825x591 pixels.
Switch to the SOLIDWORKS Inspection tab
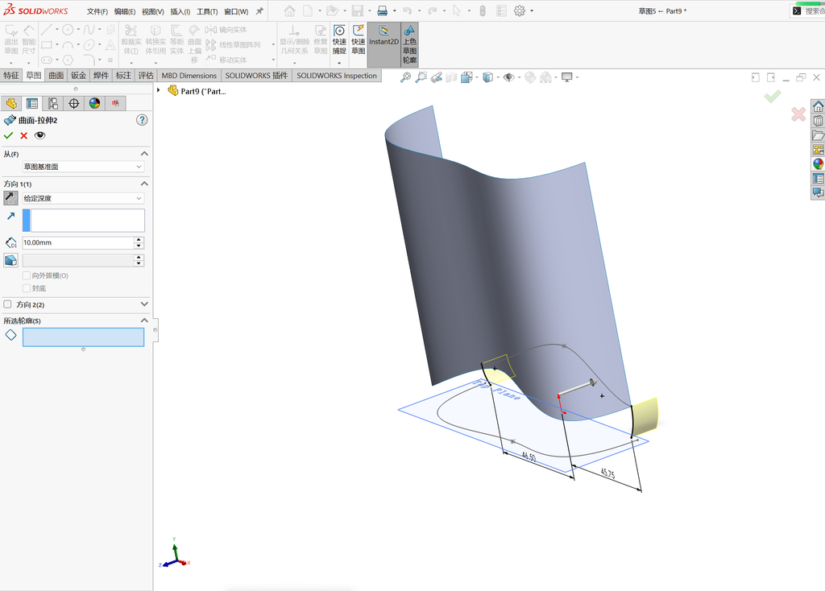pyautogui.click(x=337, y=75)
